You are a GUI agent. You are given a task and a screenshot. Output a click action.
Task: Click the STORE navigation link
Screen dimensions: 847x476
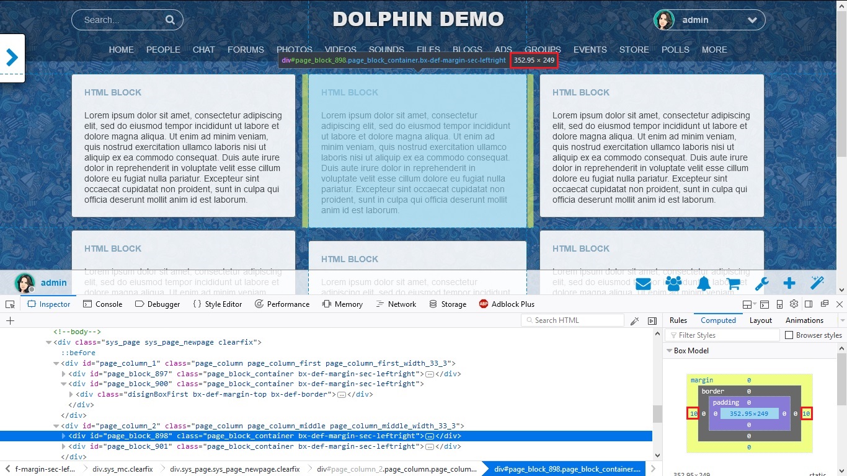click(634, 50)
